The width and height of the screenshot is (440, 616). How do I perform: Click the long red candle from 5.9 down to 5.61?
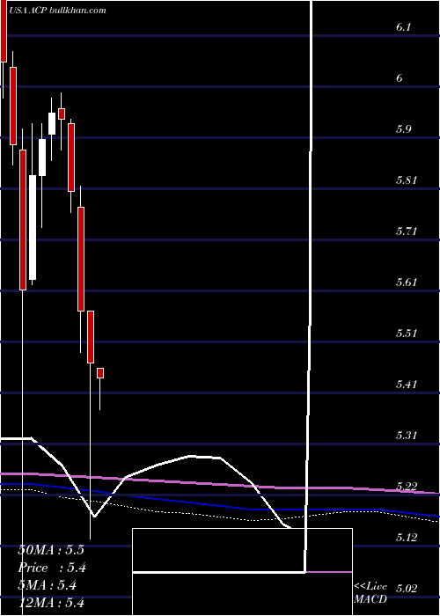(x=23, y=220)
